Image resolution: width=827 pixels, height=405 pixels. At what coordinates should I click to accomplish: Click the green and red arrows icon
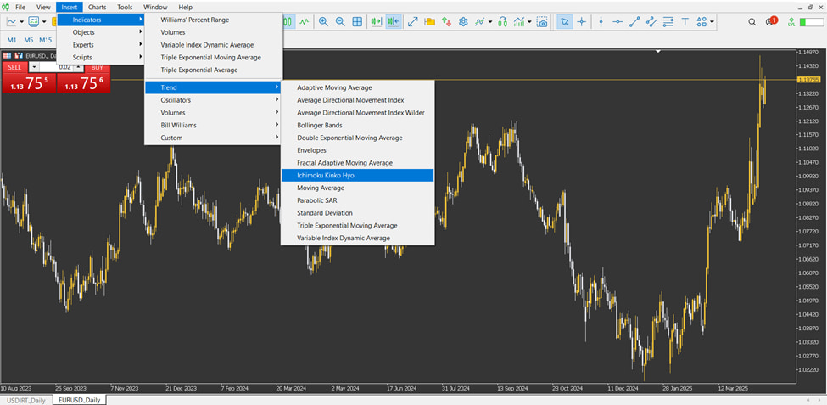tap(447, 21)
